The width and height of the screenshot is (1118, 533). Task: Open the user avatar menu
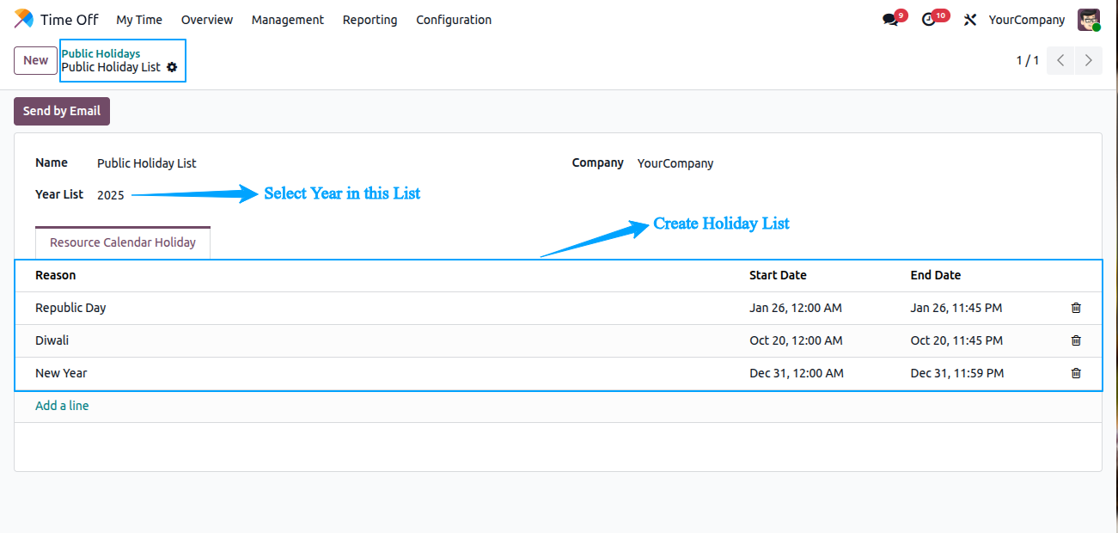(x=1089, y=20)
